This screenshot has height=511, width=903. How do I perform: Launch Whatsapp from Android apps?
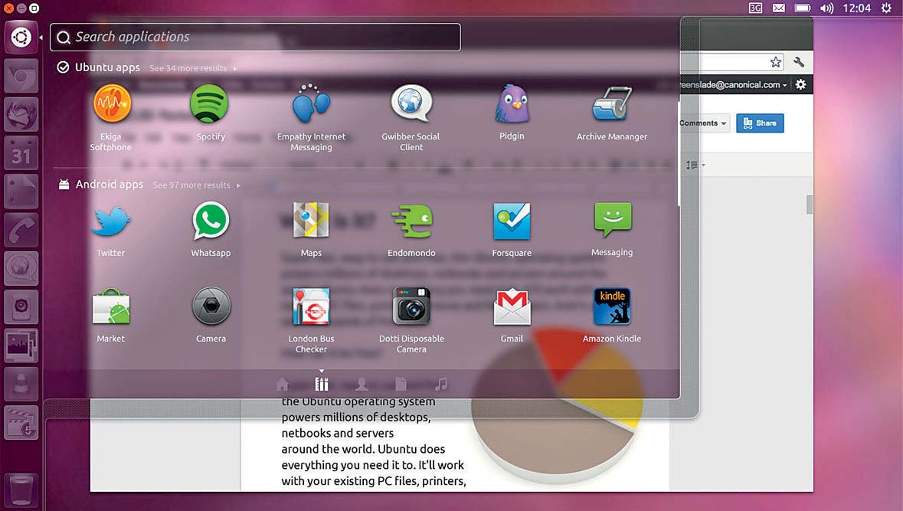click(211, 221)
